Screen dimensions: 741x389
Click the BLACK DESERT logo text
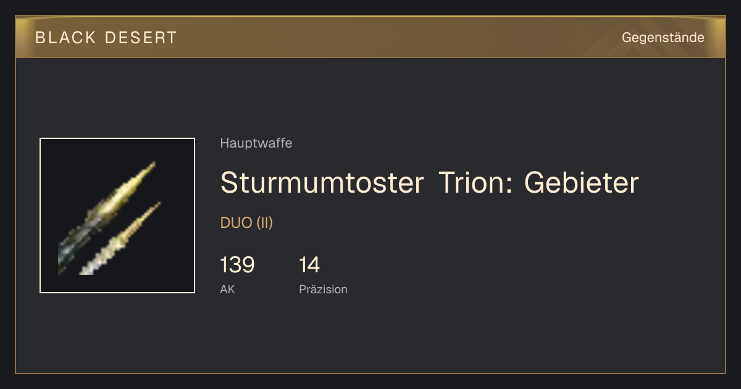(106, 38)
